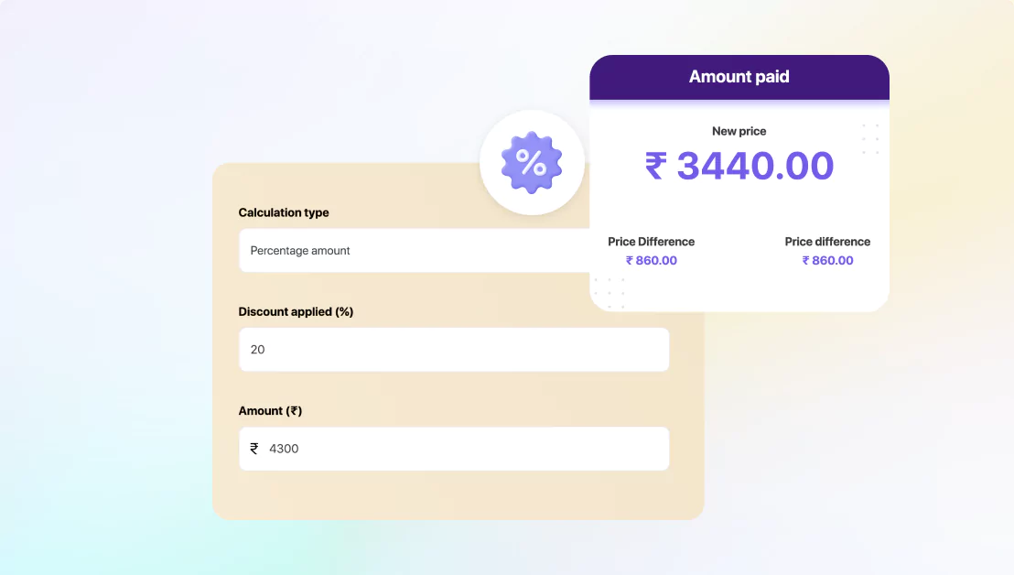Viewport: 1014px width, 575px height.
Task: Select the starburst shape around the percent sign
Action: [532, 163]
